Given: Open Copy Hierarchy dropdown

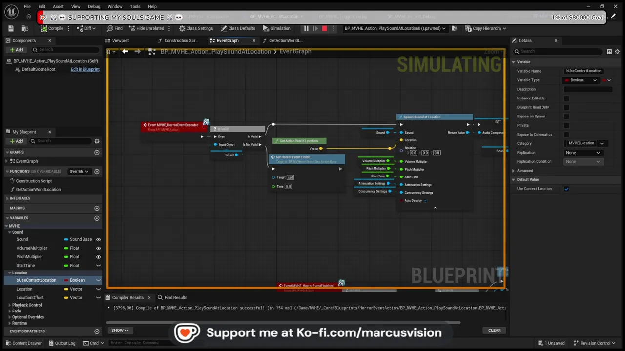Looking at the screenshot, I should point(486,28).
